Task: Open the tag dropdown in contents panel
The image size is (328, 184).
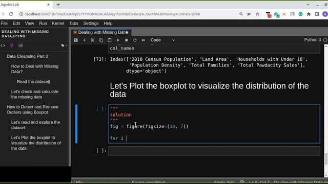Action: 64,45
